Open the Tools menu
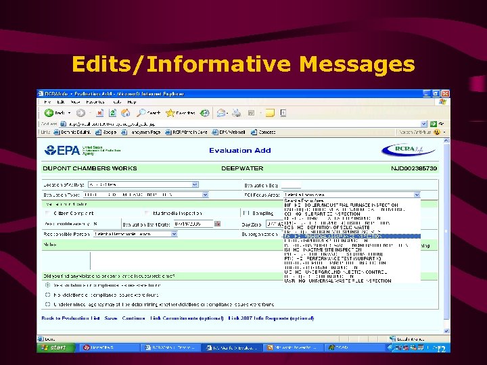This screenshot has height=365, width=487. (117, 102)
